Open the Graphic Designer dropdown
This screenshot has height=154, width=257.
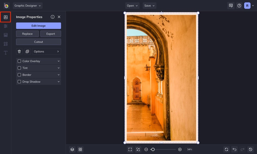click(x=28, y=5)
